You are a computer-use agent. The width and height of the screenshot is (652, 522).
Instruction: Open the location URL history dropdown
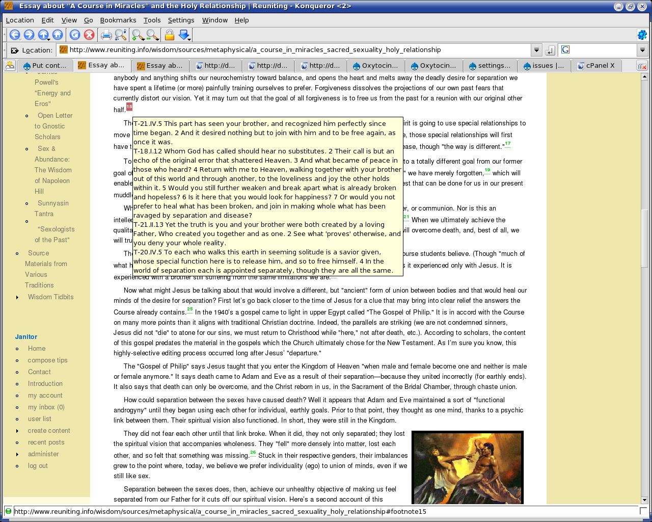pos(536,50)
